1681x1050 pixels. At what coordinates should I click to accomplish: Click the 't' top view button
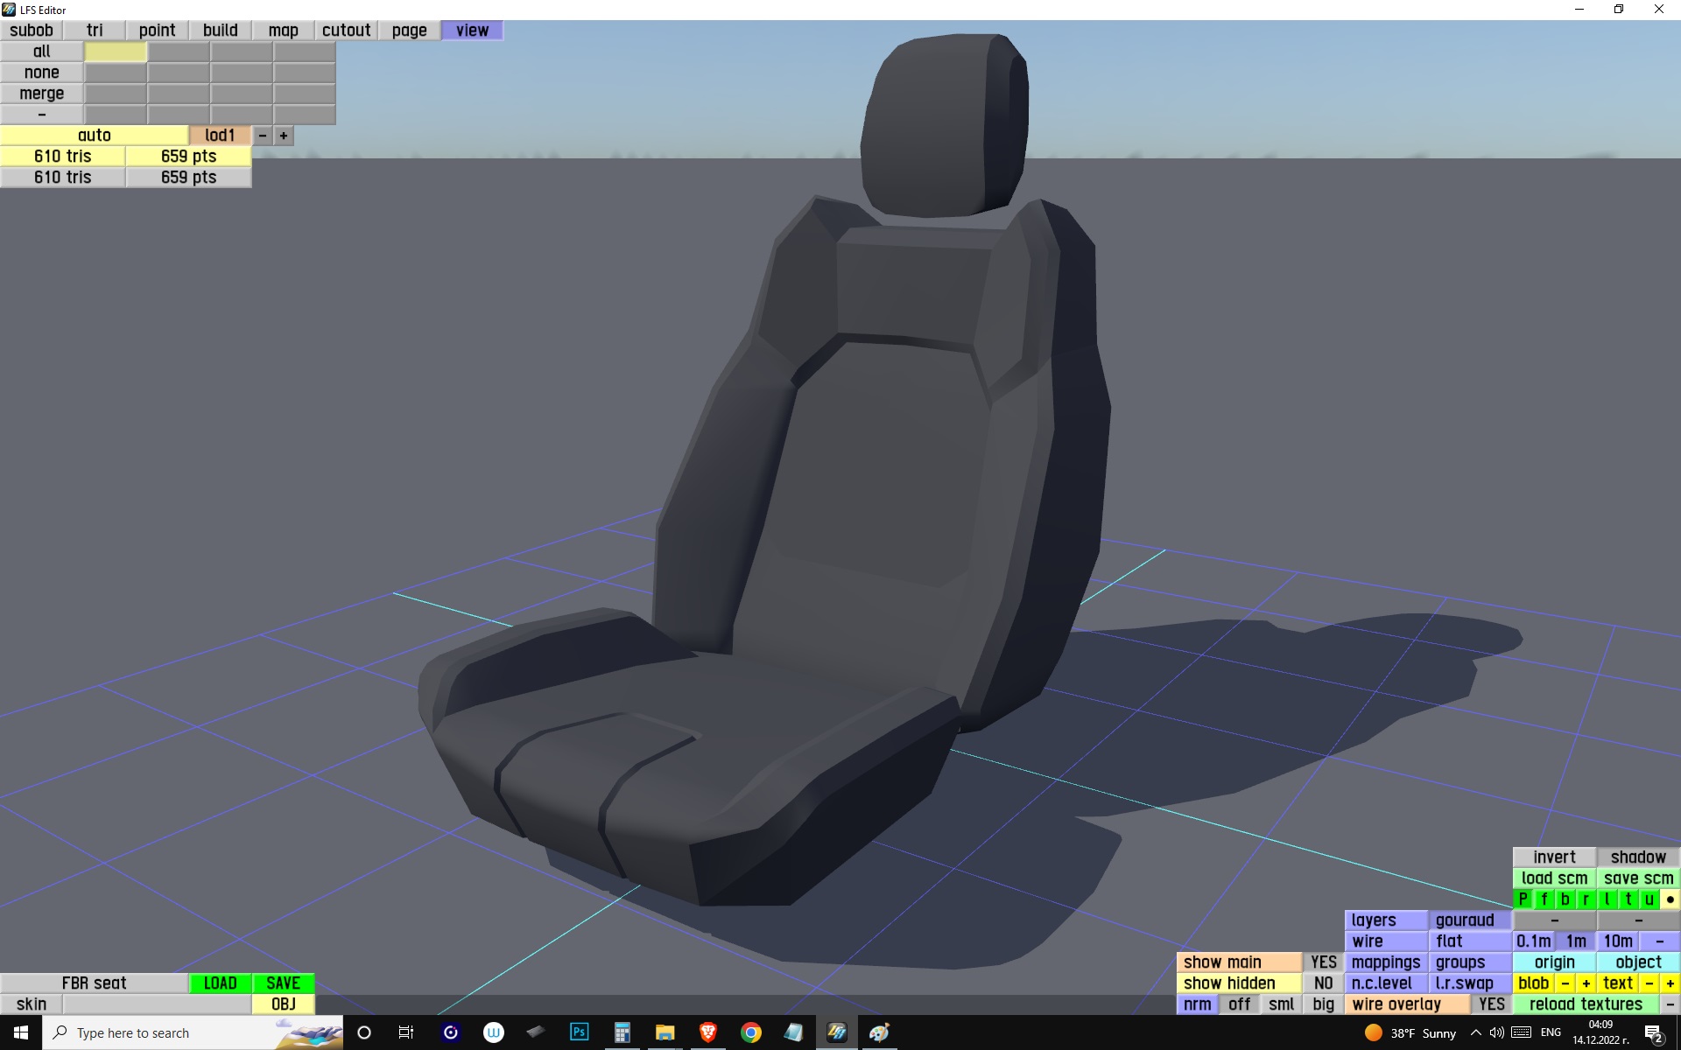click(x=1628, y=899)
